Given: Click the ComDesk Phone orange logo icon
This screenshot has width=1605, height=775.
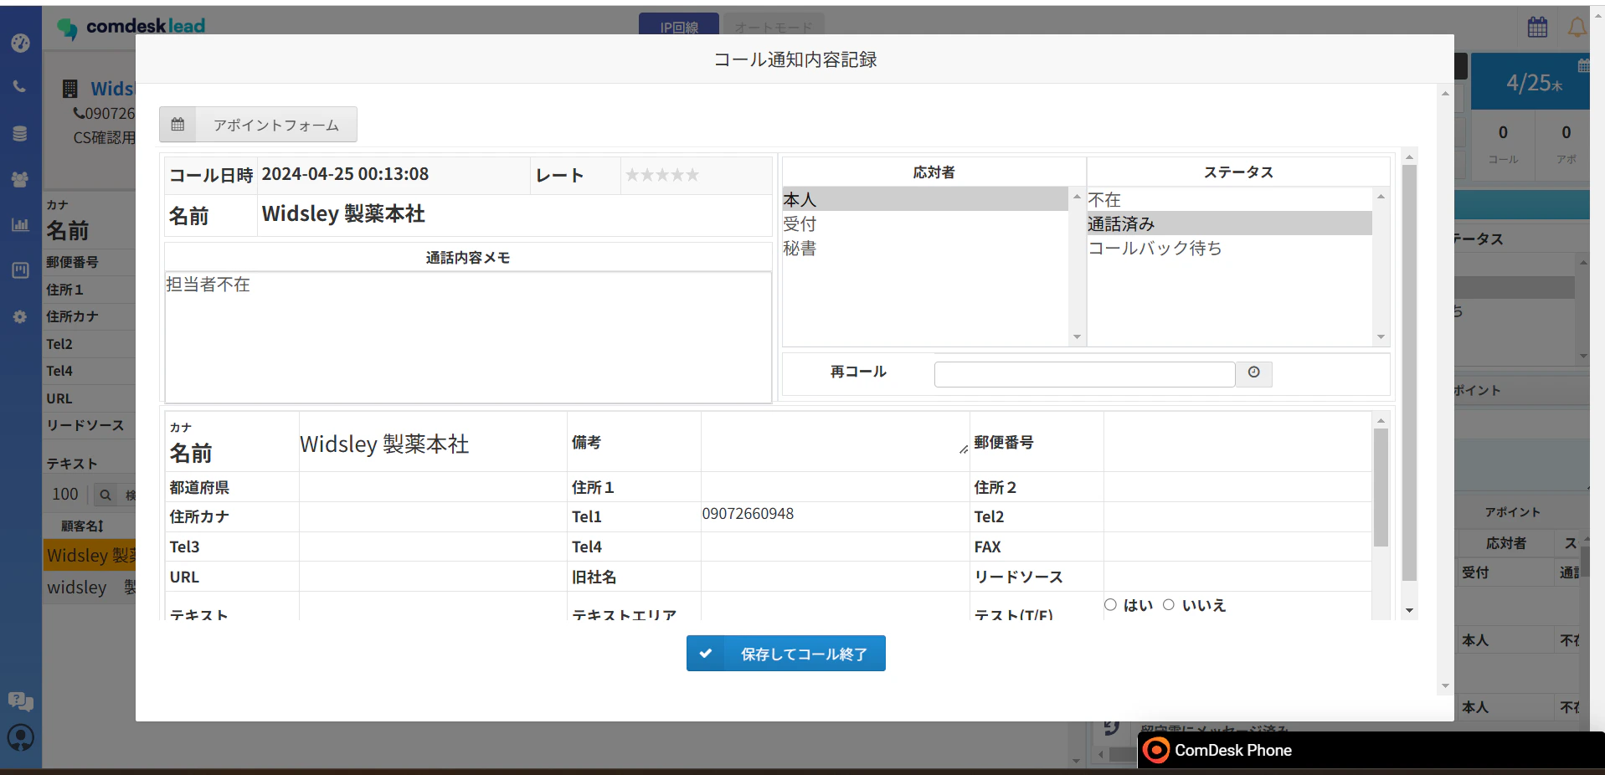Looking at the screenshot, I should [1156, 750].
